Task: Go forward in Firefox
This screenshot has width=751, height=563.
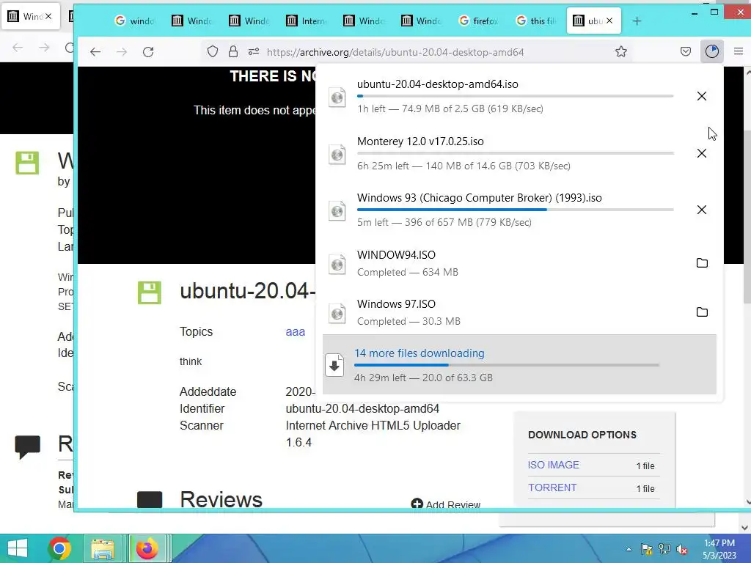Action: point(122,52)
